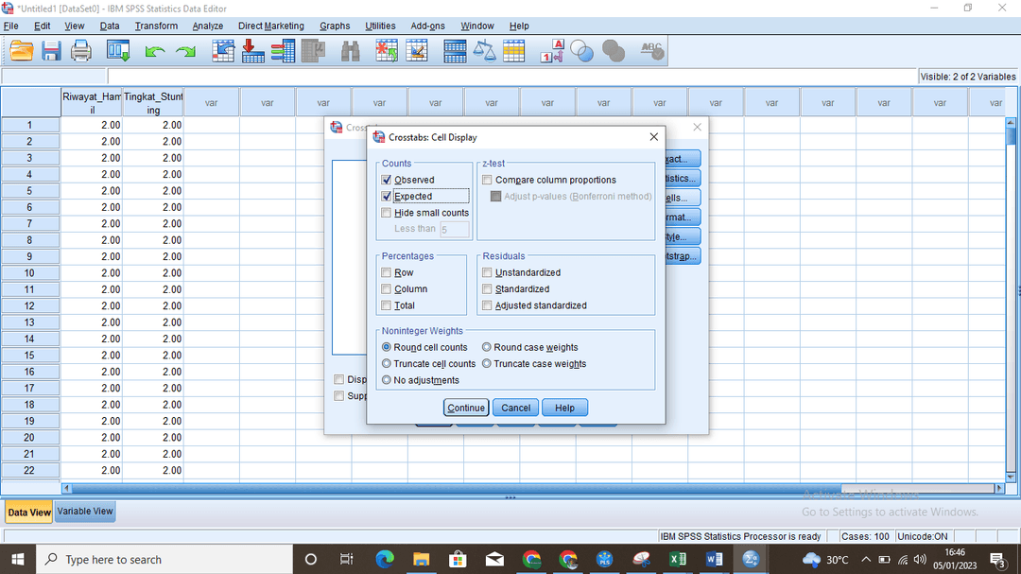This screenshot has width=1021, height=574.
Task: Open Excel from the taskbar
Action: click(x=678, y=559)
